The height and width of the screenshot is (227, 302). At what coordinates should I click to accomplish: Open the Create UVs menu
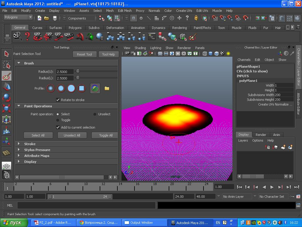click(184, 11)
